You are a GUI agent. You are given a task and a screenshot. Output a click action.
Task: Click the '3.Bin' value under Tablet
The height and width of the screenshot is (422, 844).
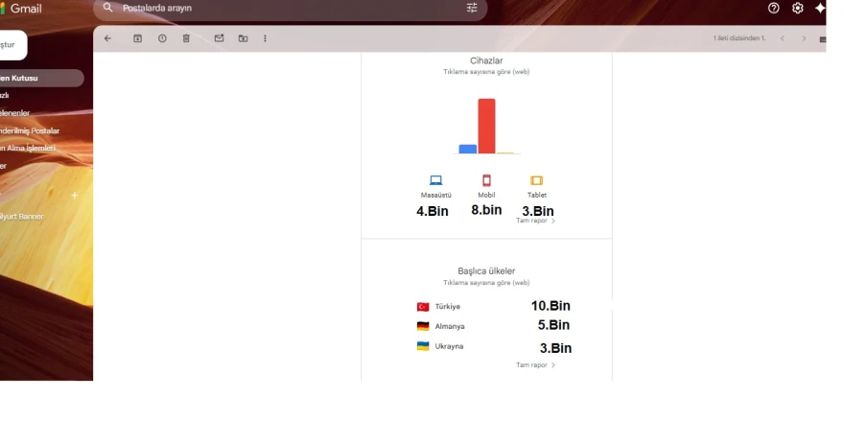(538, 211)
